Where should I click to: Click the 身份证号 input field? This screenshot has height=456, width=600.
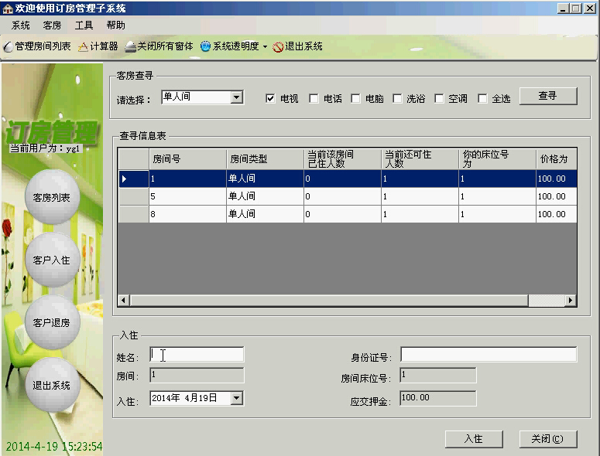click(x=489, y=355)
